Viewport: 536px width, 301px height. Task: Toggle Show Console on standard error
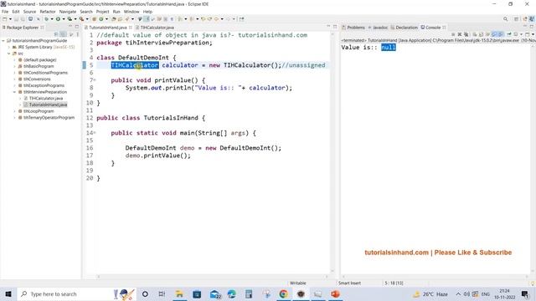(501, 34)
